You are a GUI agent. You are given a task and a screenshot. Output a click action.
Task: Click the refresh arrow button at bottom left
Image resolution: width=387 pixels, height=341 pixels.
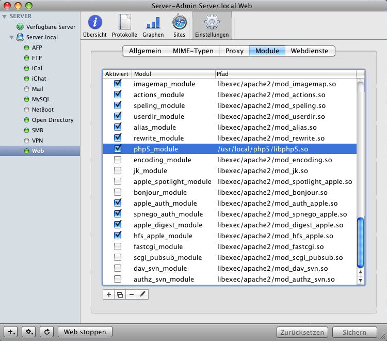coord(47,332)
